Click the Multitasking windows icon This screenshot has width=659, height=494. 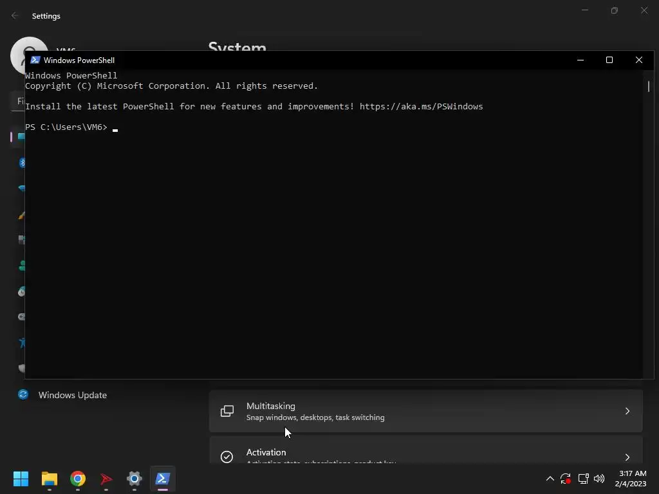(227, 411)
